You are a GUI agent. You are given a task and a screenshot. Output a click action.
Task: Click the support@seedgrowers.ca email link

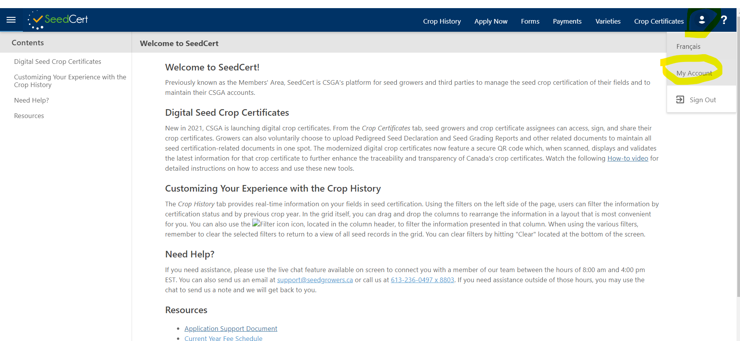[x=315, y=280]
